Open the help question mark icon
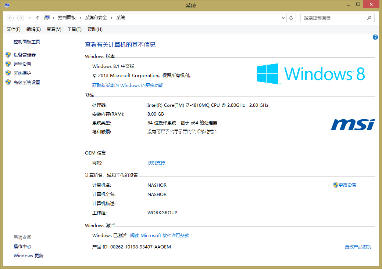 click(375, 37)
